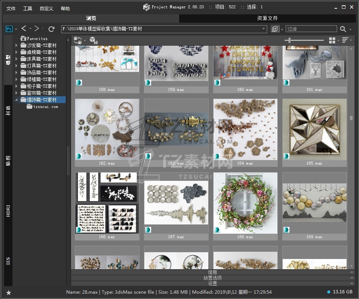This screenshot has width=359, height=299.
Task: Navigate forward with the right arrow
Action: [37, 29]
